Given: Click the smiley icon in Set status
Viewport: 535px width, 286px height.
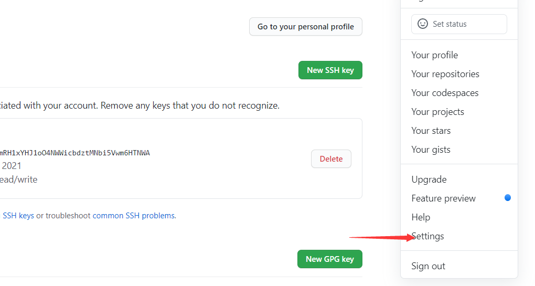Looking at the screenshot, I should (422, 24).
